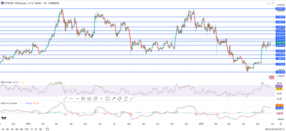
Task: Click the rounded-rectangle icon beside the down arrow
Action: 273,3
